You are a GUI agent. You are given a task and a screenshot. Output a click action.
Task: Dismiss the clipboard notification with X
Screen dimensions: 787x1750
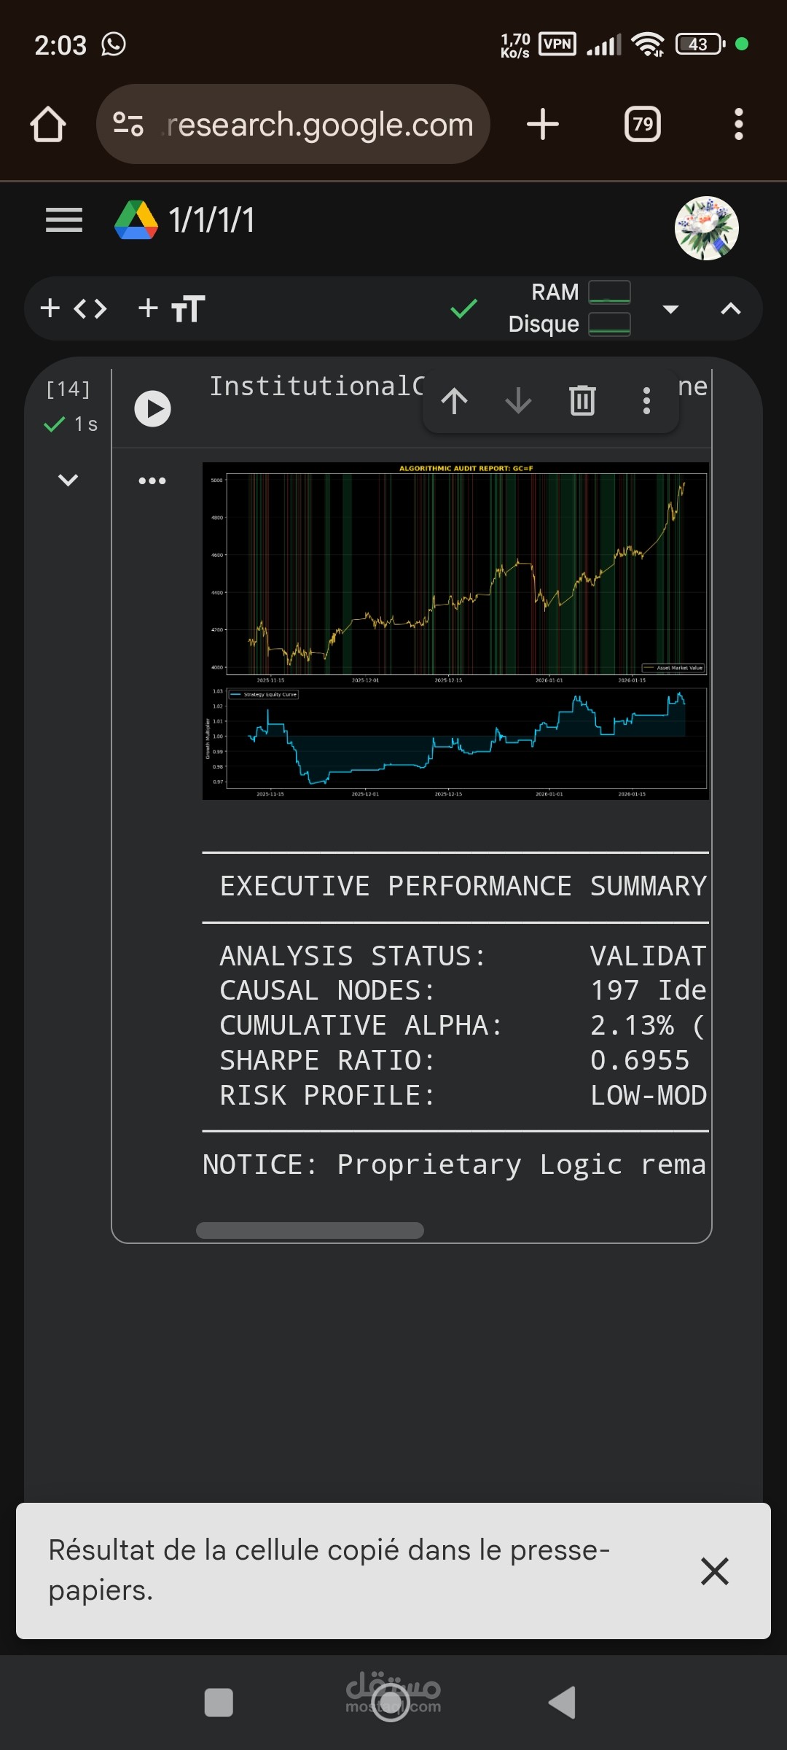714,1571
